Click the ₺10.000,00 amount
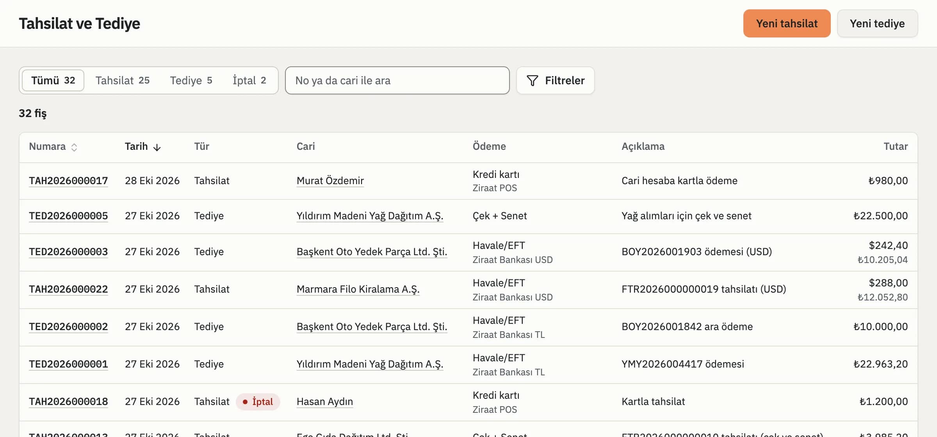This screenshot has height=437, width=937. pyautogui.click(x=880, y=327)
